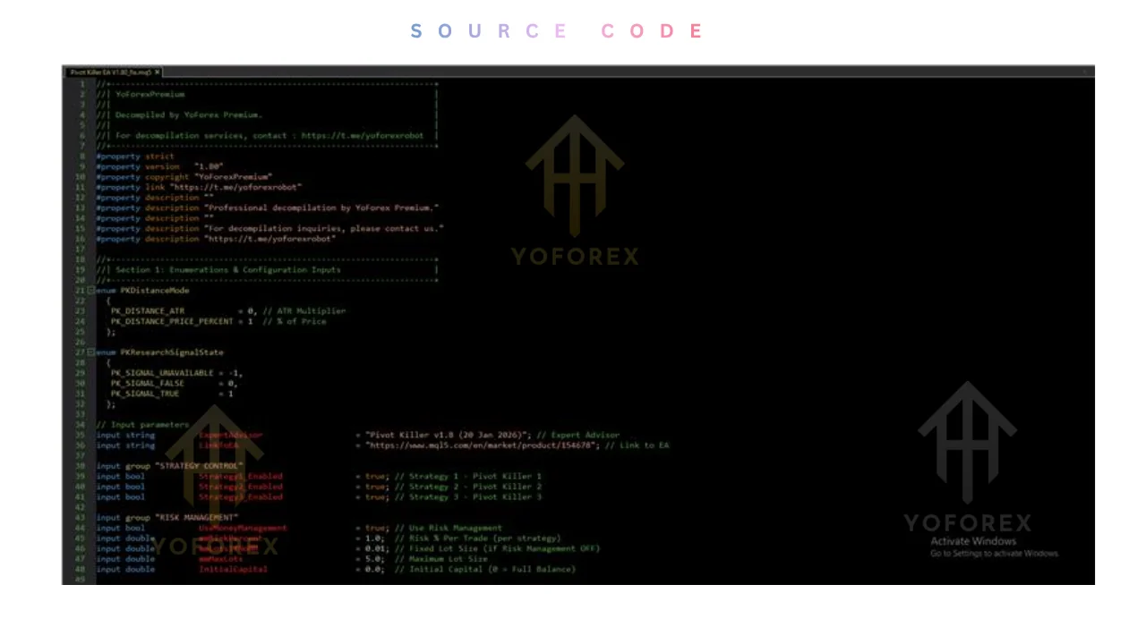Click the '// ATR Multiplier' comment
Screen dimensions: 1146x644
tap(304, 311)
